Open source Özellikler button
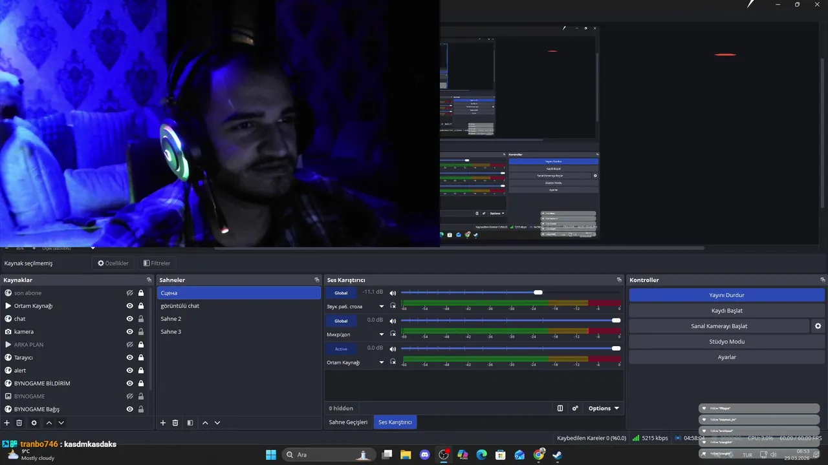Screen dimensions: 828x465 point(113,263)
